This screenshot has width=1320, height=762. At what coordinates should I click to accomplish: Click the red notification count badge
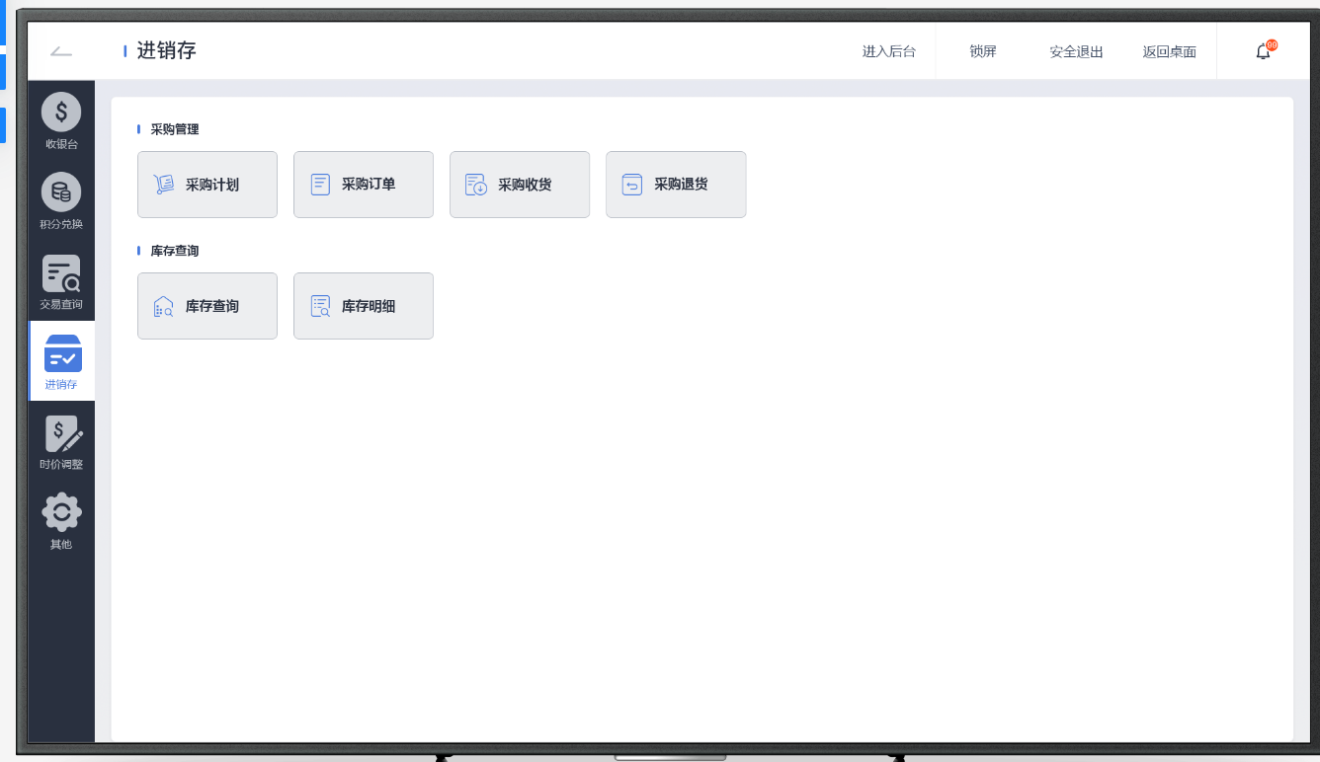click(x=1272, y=45)
